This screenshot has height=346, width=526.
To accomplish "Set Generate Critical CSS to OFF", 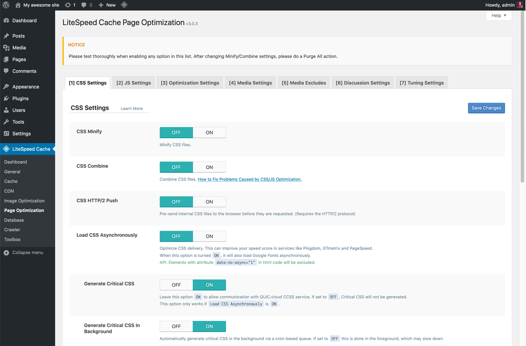I will pyautogui.click(x=176, y=285).
